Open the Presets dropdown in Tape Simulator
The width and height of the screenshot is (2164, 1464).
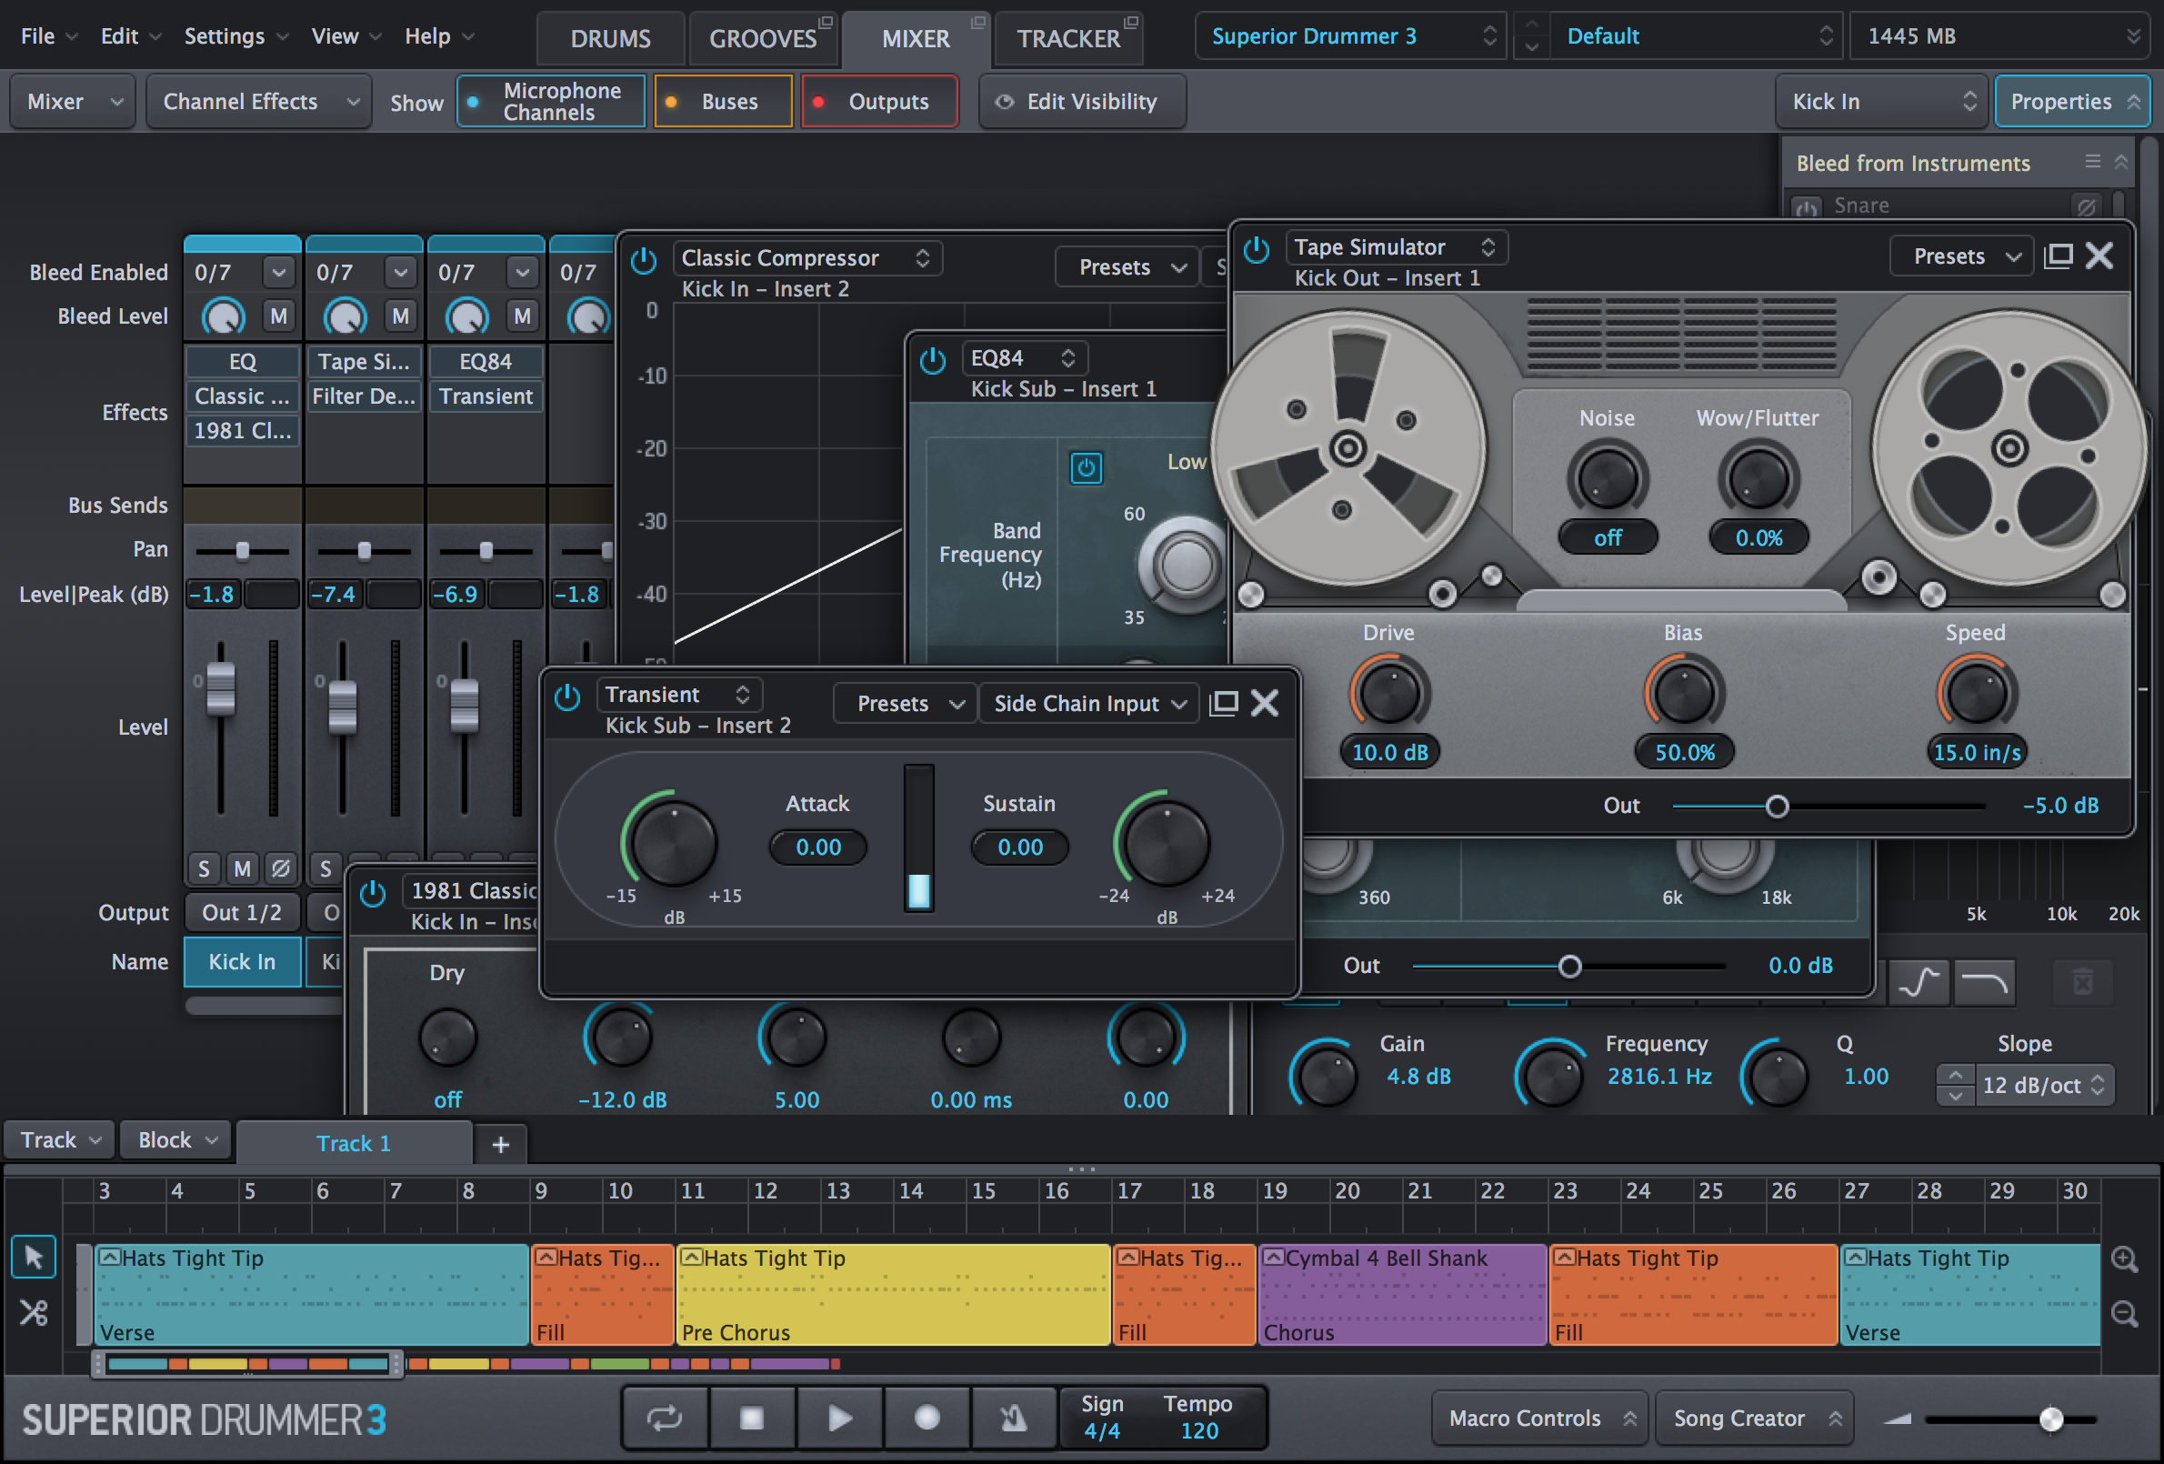(x=1961, y=256)
